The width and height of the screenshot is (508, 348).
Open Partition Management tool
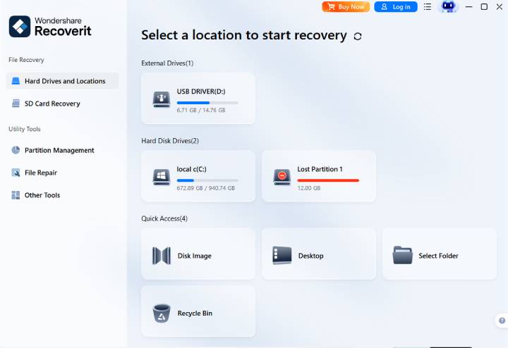tap(62, 150)
